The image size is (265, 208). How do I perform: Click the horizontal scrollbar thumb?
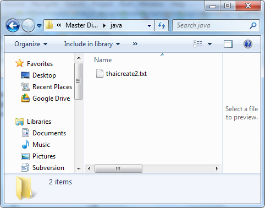pyautogui.click(x=118, y=168)
